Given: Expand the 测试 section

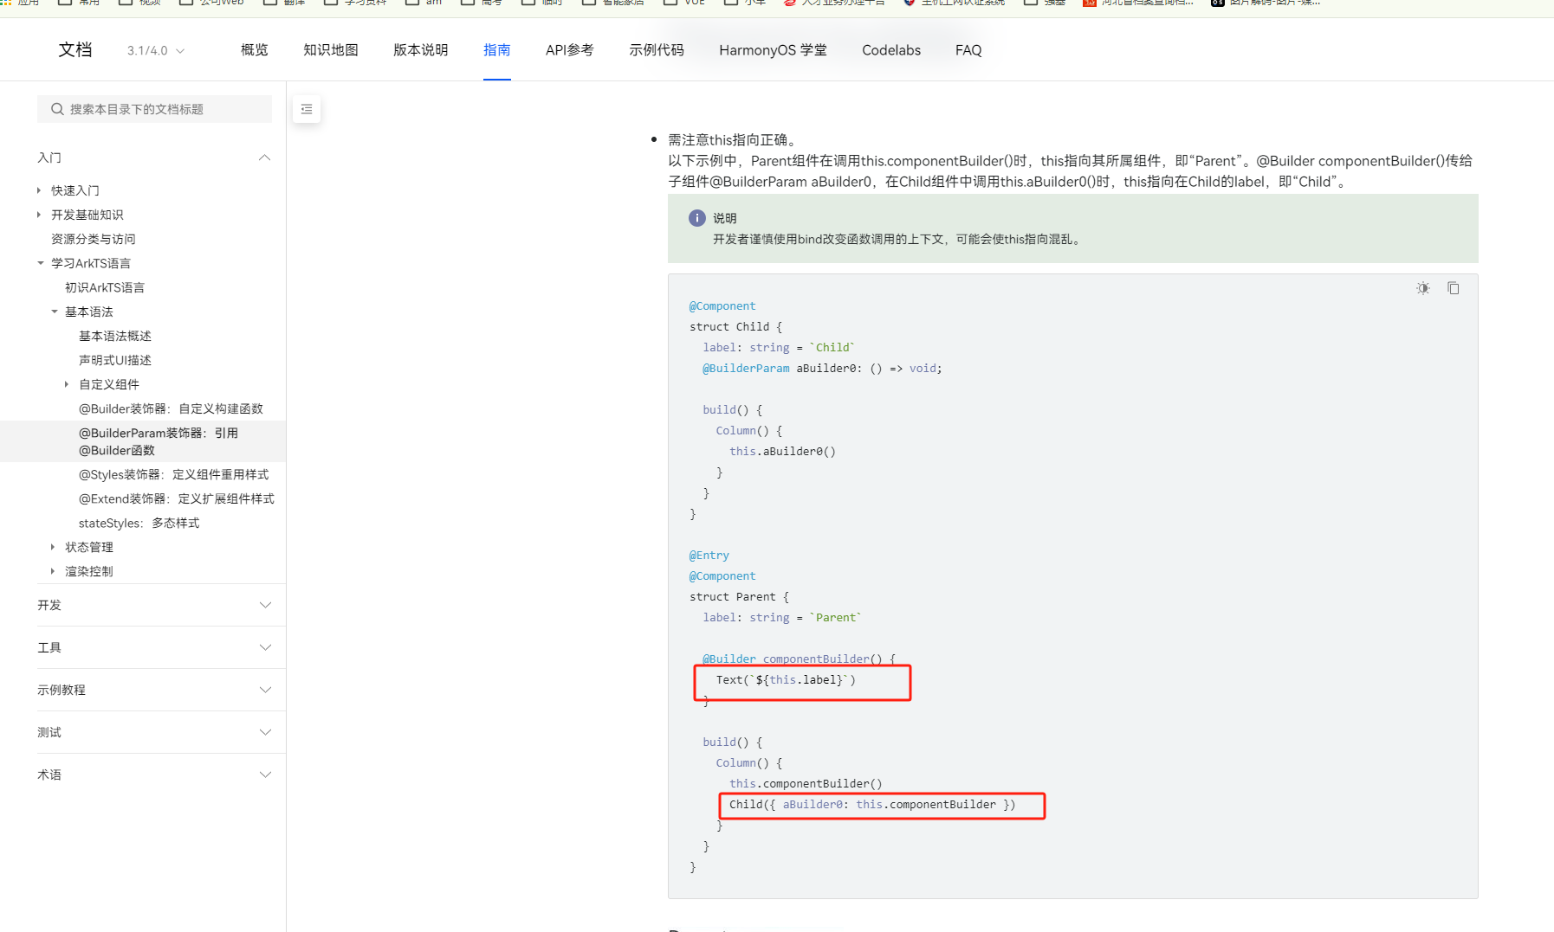Looking at the screenshot, I should pos(265,732).
